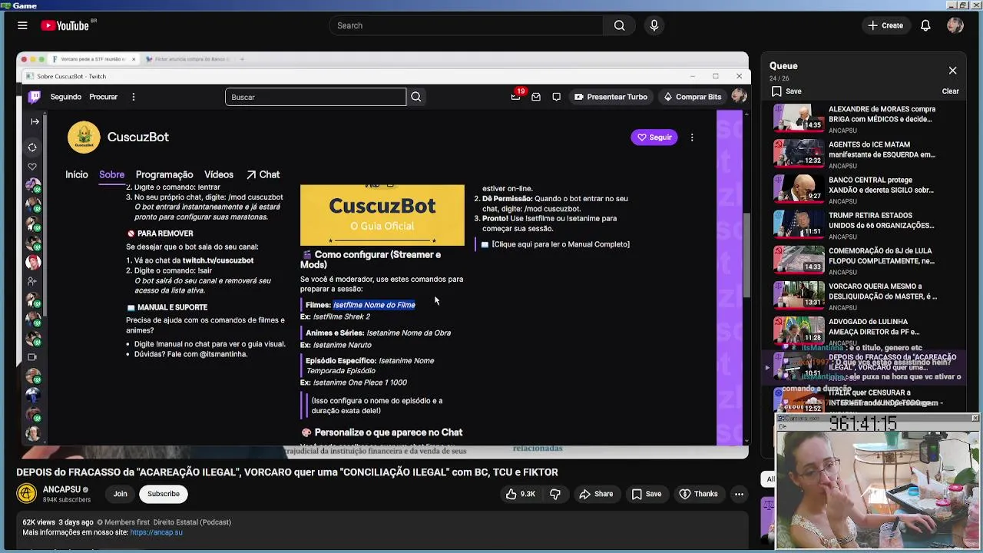Open Twitch top bar three-dots menu
983x553 pixels.
coord(134,97)
